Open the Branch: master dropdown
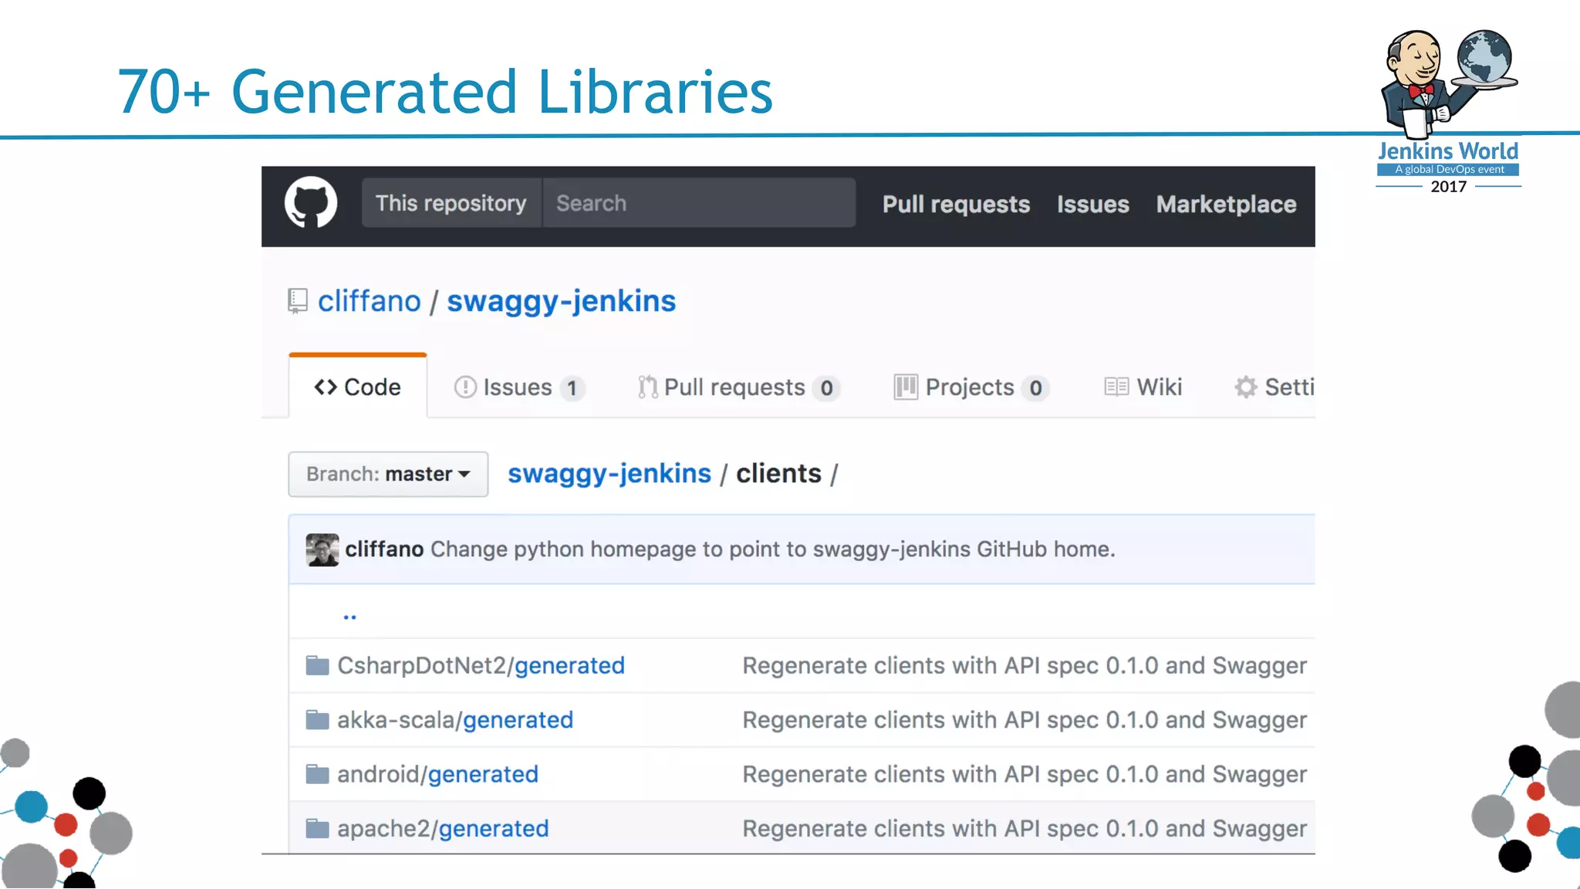1580x889 pixels. (388, 474)
